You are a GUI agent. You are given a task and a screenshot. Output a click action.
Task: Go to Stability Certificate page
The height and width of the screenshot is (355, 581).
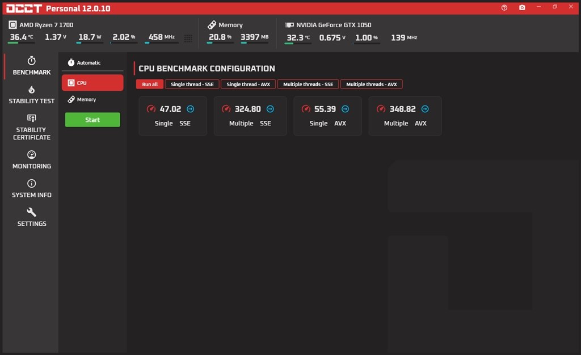click(32, 127)
